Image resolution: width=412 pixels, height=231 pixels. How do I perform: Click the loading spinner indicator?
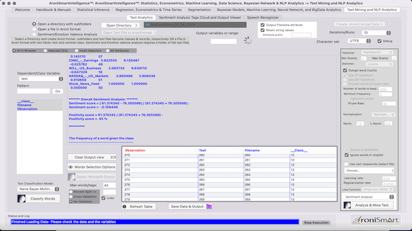(x=248, y=40)
